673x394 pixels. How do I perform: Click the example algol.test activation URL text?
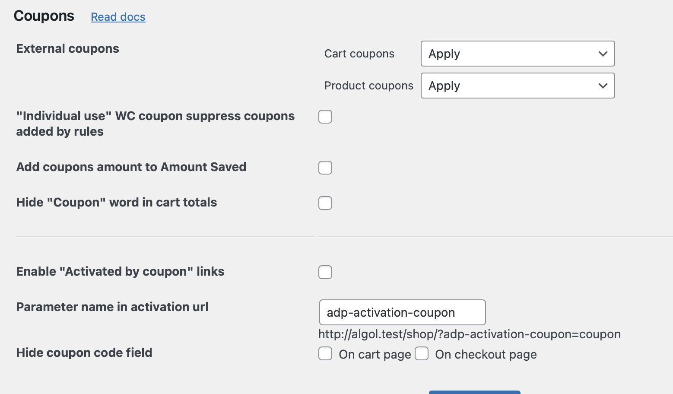pos(469,334)
